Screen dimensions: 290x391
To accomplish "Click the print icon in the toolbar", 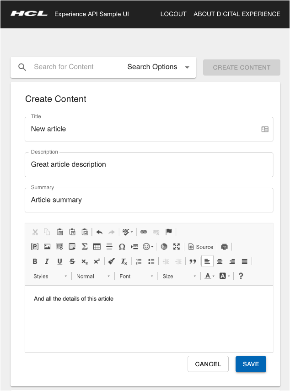I will 224,247.
